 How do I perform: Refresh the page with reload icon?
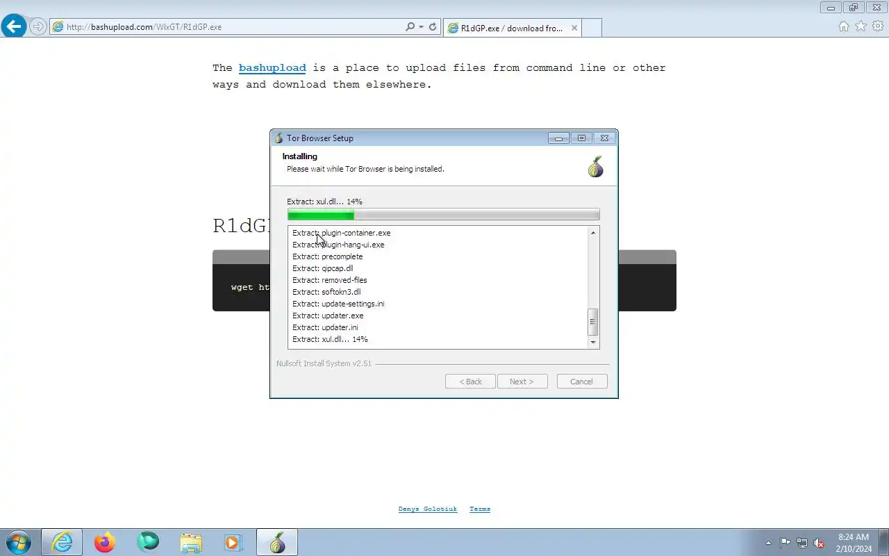point(433,27)
